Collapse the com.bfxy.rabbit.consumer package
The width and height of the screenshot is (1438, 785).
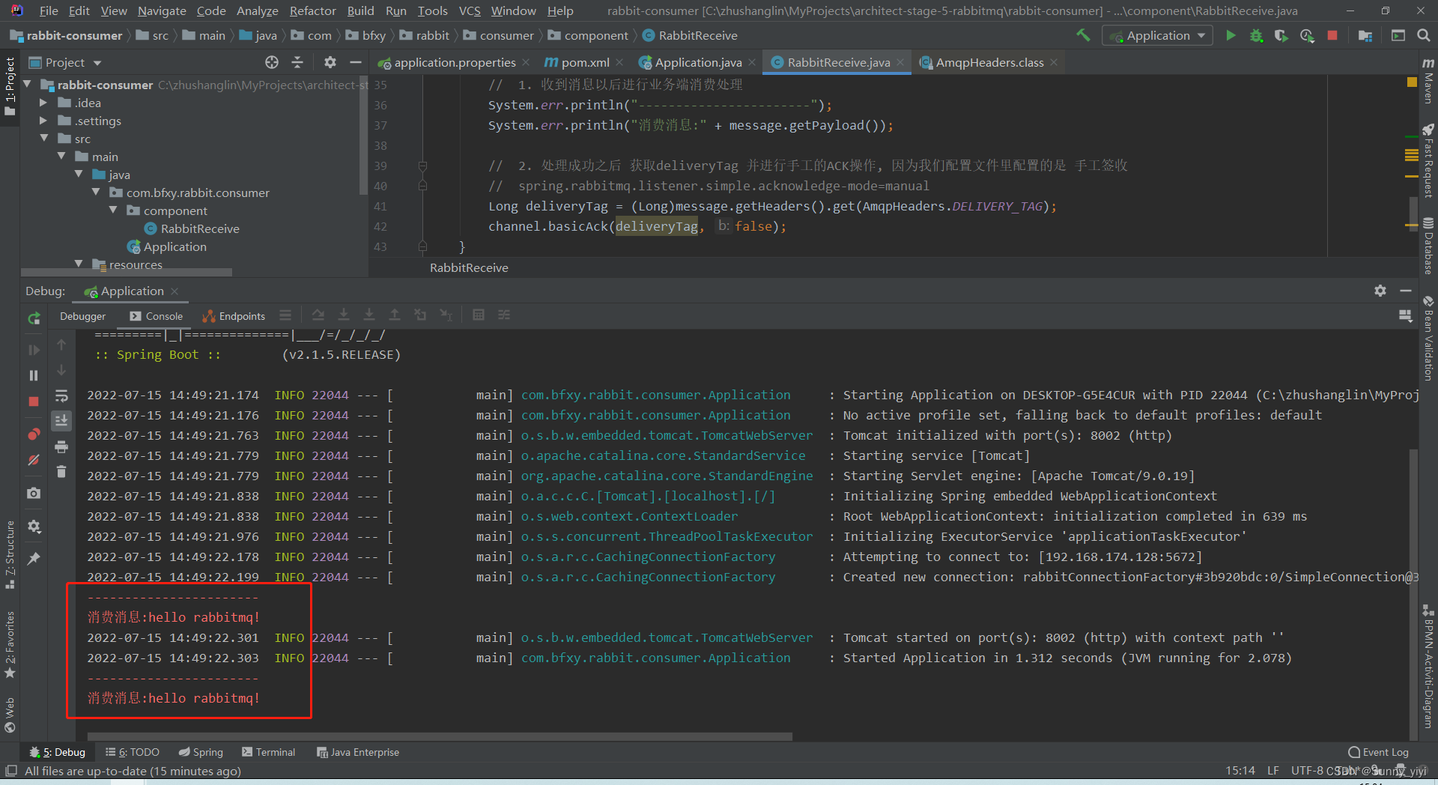tap(96, 193)
